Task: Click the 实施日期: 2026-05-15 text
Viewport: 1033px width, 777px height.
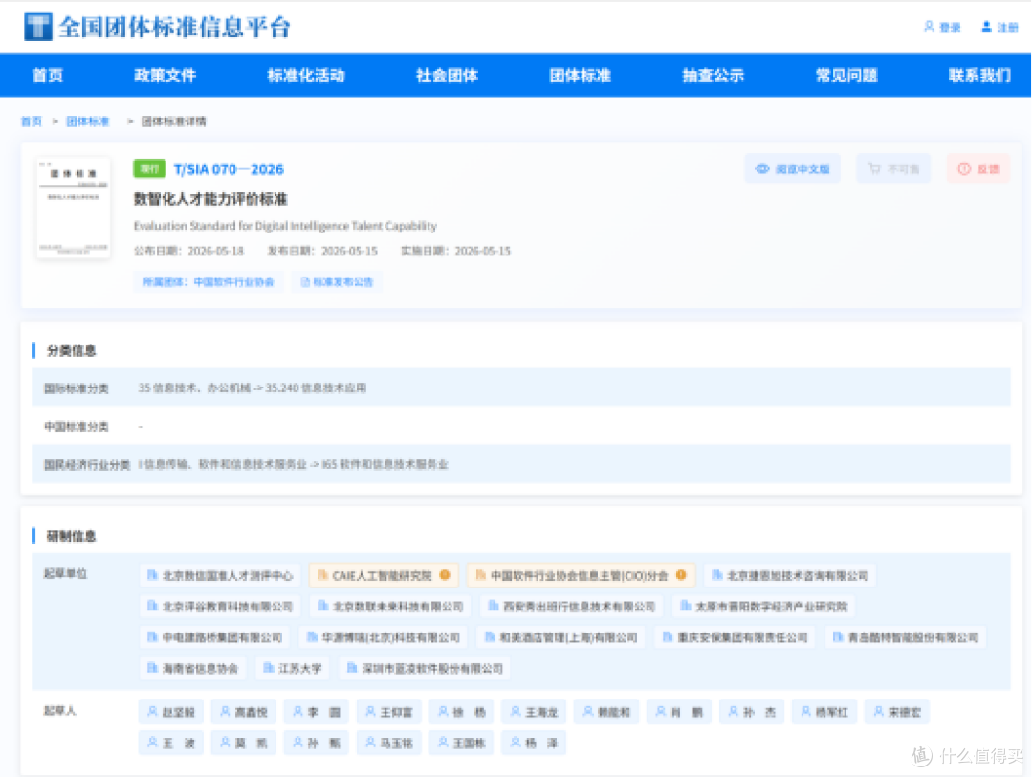Action: pos(455,251)
